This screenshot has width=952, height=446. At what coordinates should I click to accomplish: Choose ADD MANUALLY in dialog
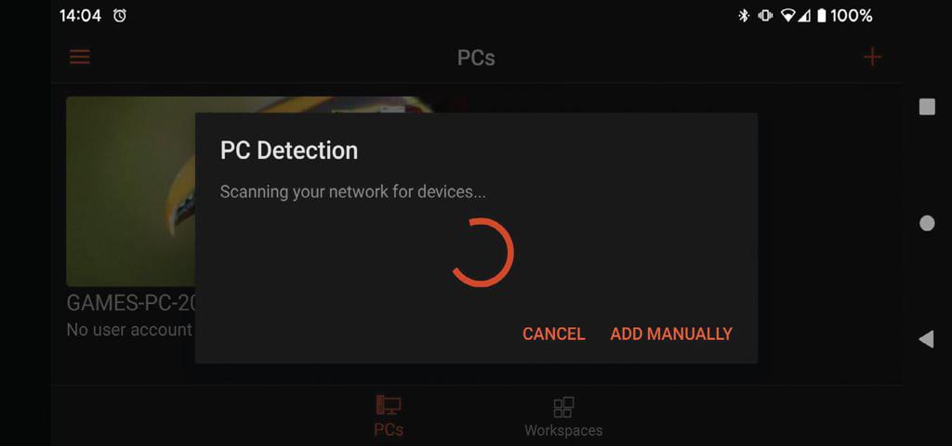coord(671,334)
